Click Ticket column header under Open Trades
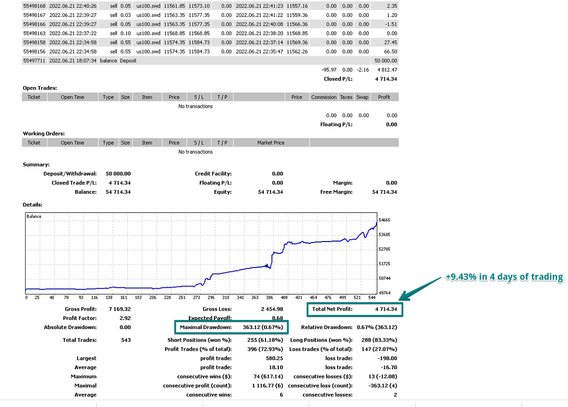The width and height of the screenshot is (568, 407). [34, 97]
